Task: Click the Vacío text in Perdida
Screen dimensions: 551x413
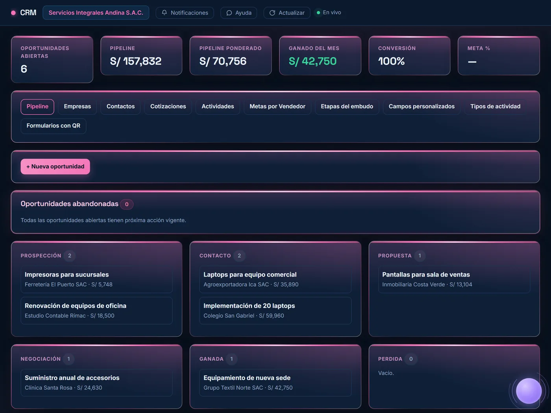Action: click(x=386, y=373)
